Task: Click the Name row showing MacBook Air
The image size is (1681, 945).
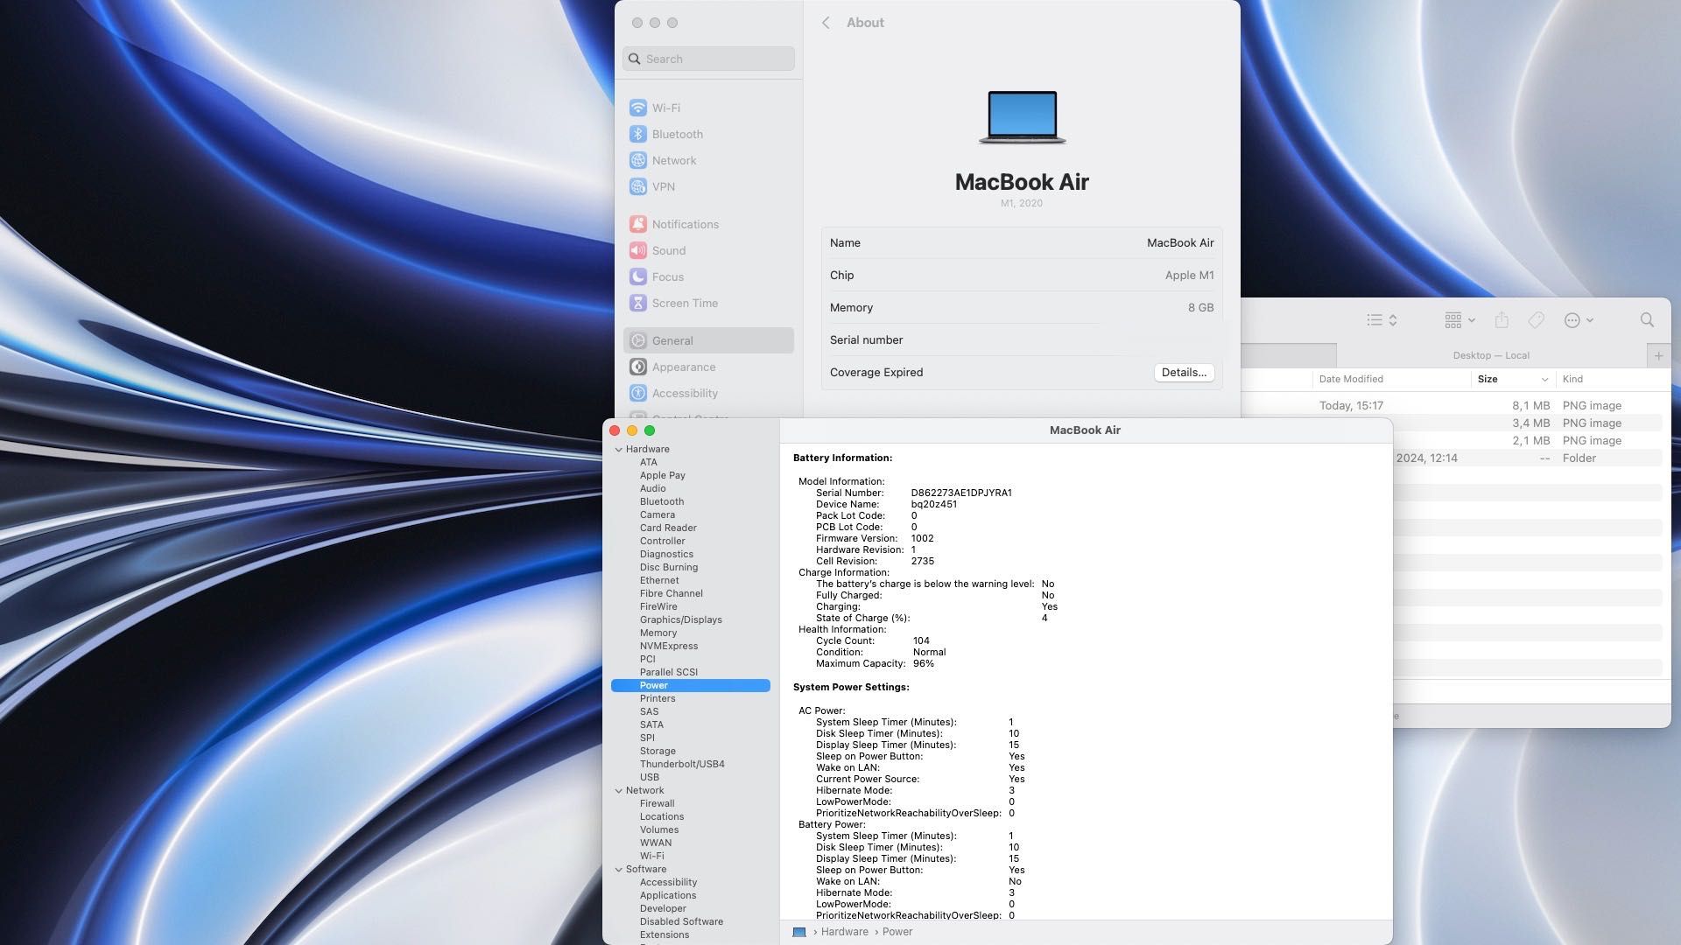Action: [1022, 242]
